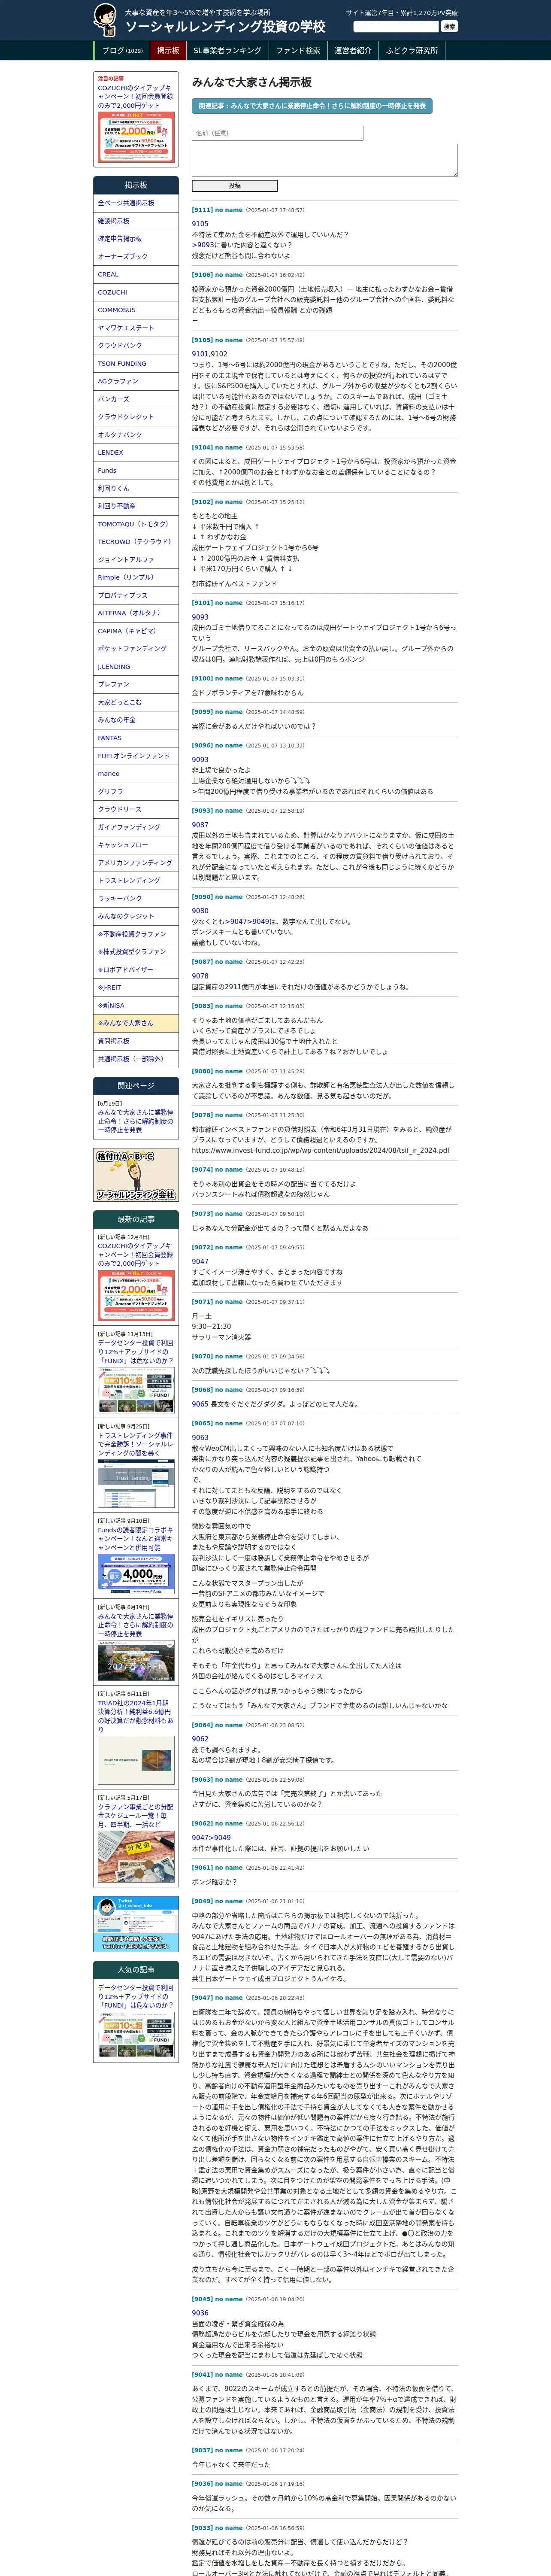Click the message text area
The height and width of the screenshot is (2576, 551).
click(x=324, y=160)
